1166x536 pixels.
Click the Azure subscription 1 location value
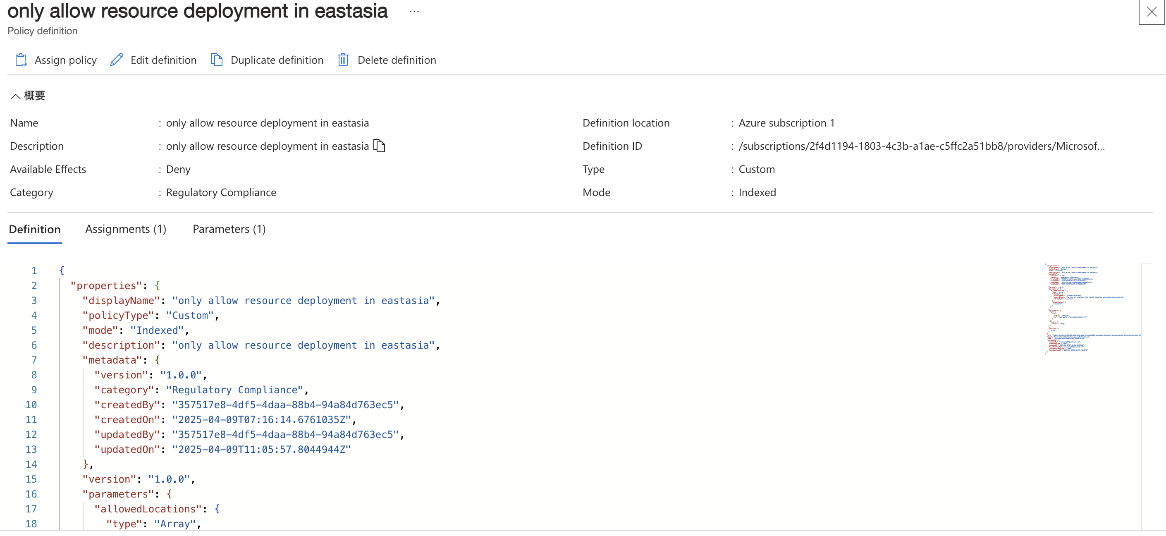click(x=786, y=123)
